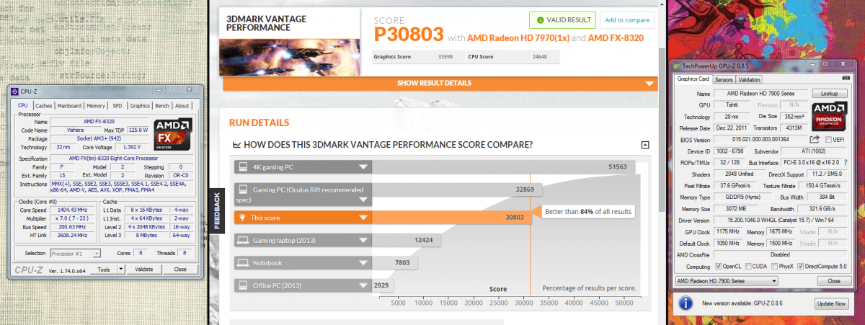Click the CPU-Z Validate button
865x325 pixels.
(x=143, y=269)
